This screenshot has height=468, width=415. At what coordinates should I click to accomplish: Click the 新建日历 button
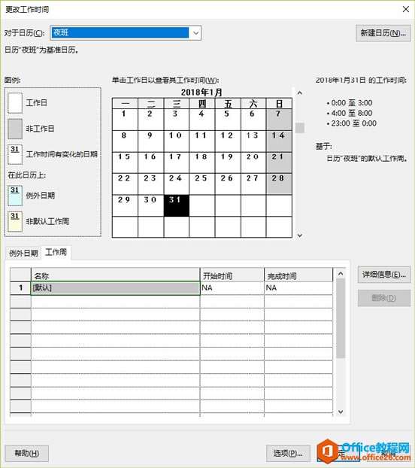[383, 33]
